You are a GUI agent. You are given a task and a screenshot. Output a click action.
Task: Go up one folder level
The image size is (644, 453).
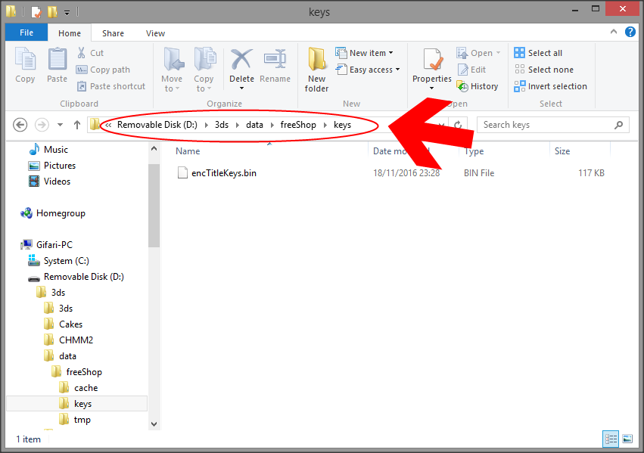click(76, 125)
